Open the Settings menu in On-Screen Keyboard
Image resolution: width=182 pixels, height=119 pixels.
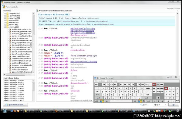110,81
